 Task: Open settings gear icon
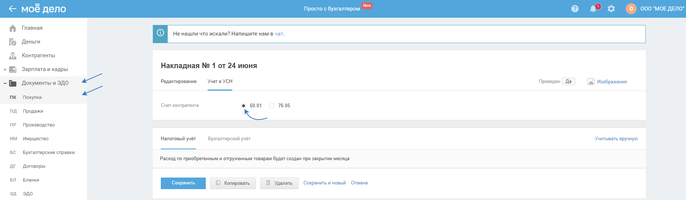coord(611,9)
